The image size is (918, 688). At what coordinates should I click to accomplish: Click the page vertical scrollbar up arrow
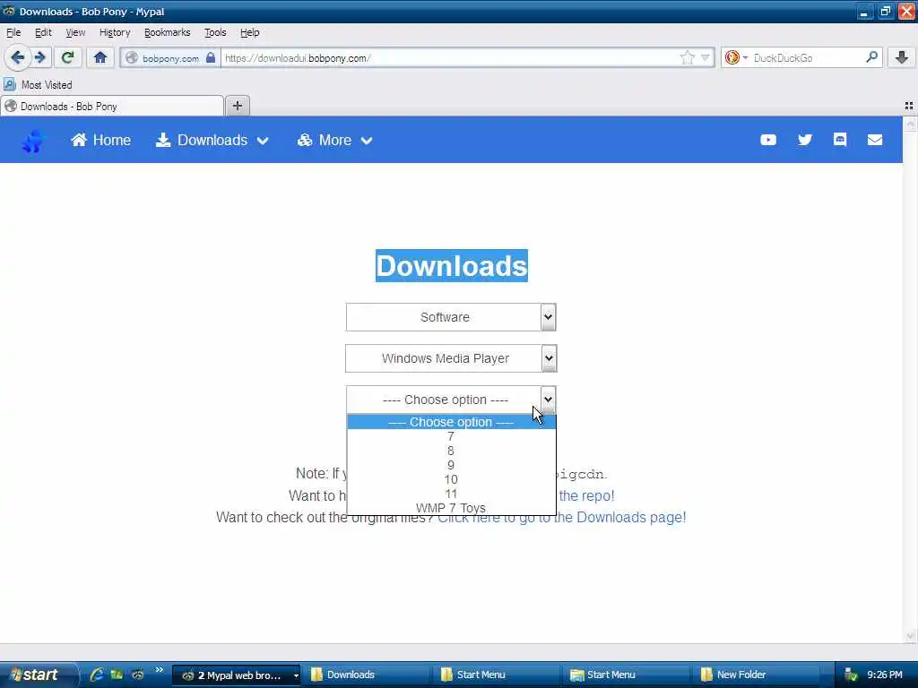point(911,124)
